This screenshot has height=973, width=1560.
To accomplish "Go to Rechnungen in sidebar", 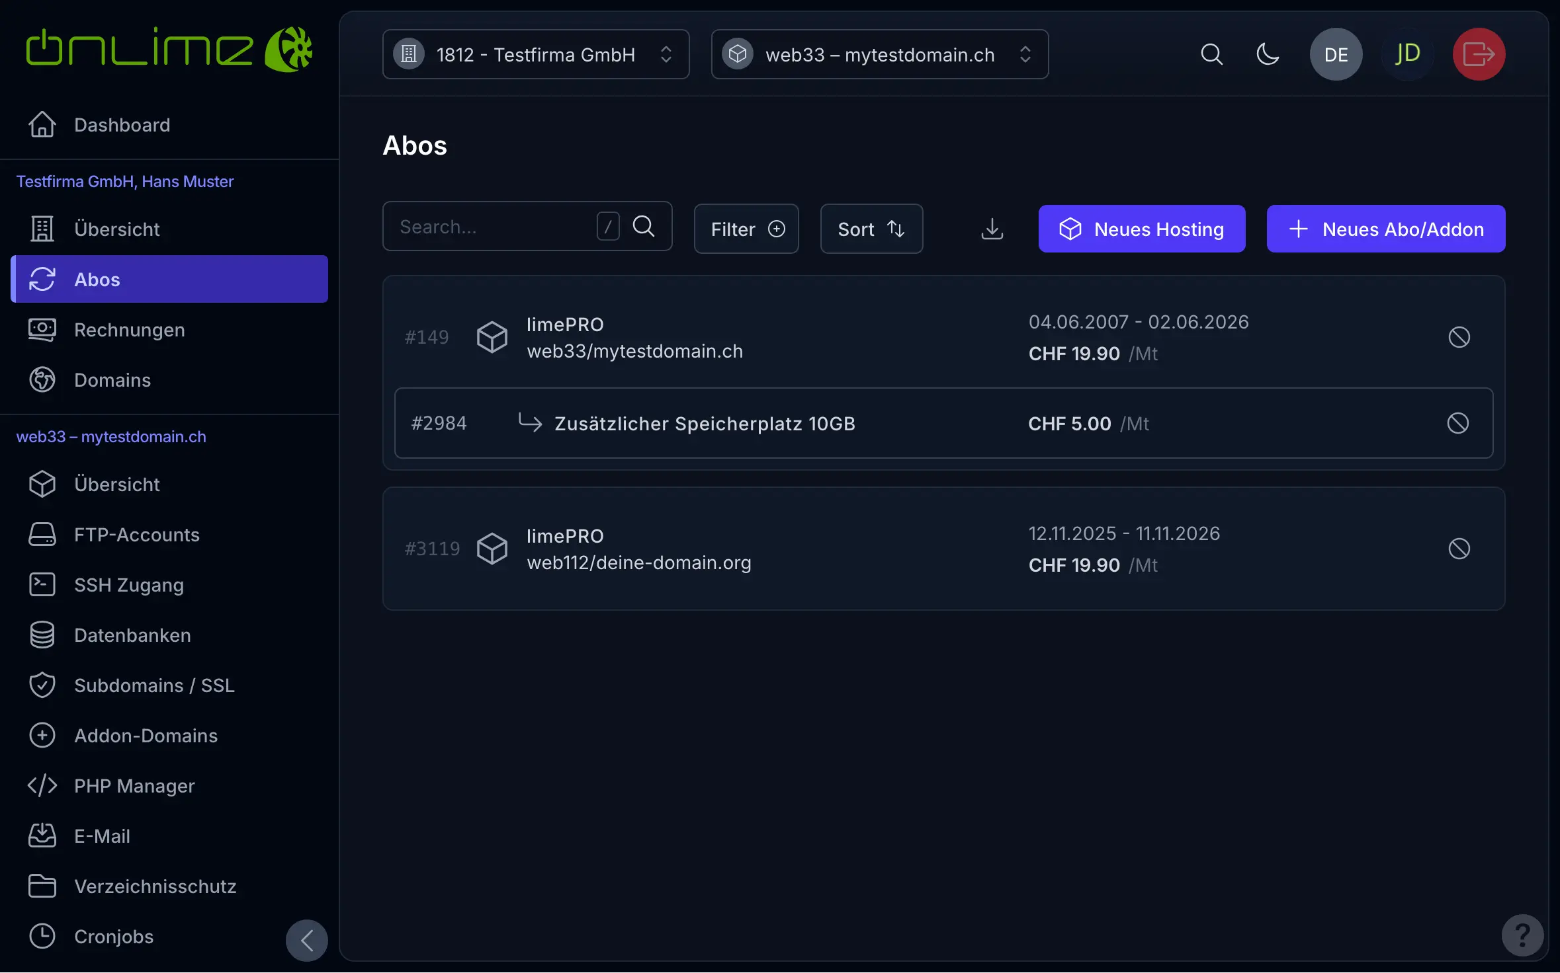I will click(x=129, y=330).
